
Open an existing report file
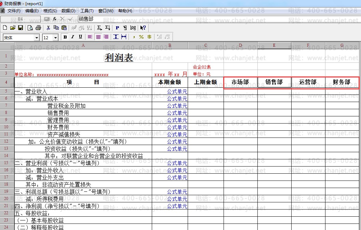tap(13, 28)
